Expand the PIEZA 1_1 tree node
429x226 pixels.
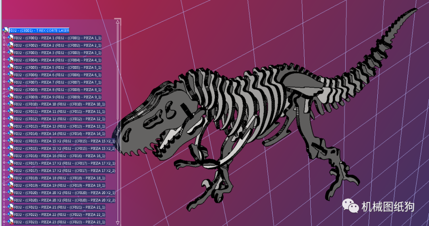pyautogui.click(x=4, y=37)
